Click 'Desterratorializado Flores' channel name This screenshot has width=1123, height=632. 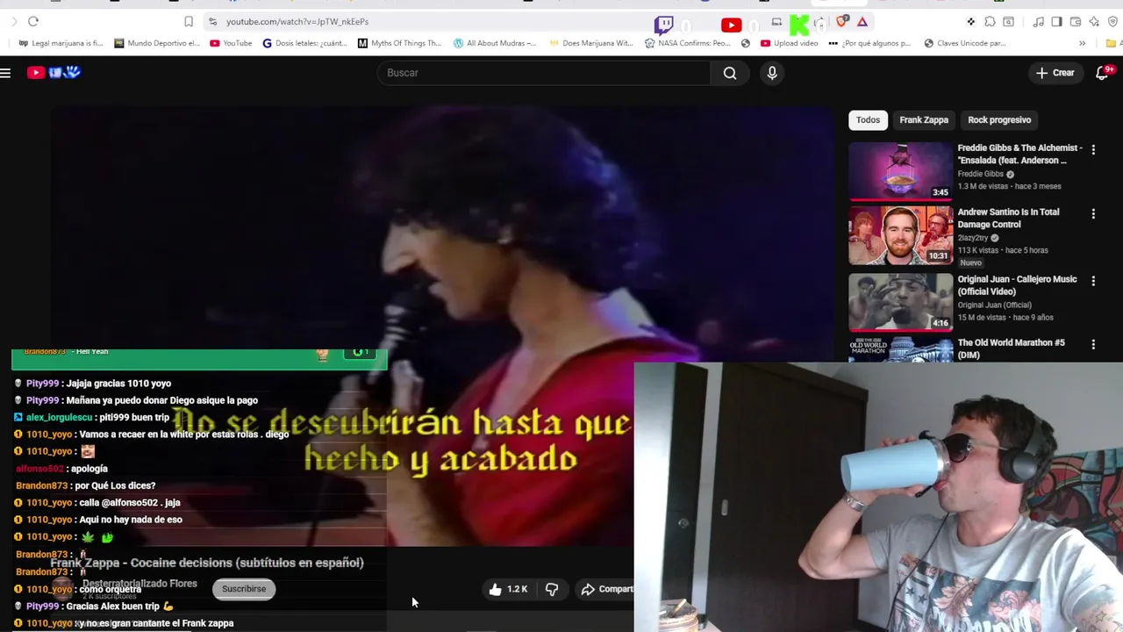pyautogui.click(x=139, y=584)
